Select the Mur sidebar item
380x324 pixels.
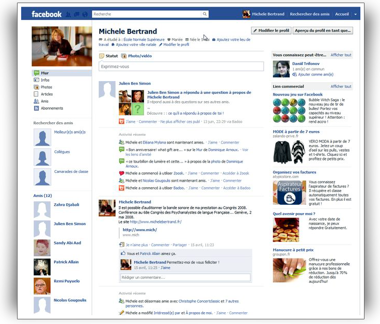[x=62, y=73]
